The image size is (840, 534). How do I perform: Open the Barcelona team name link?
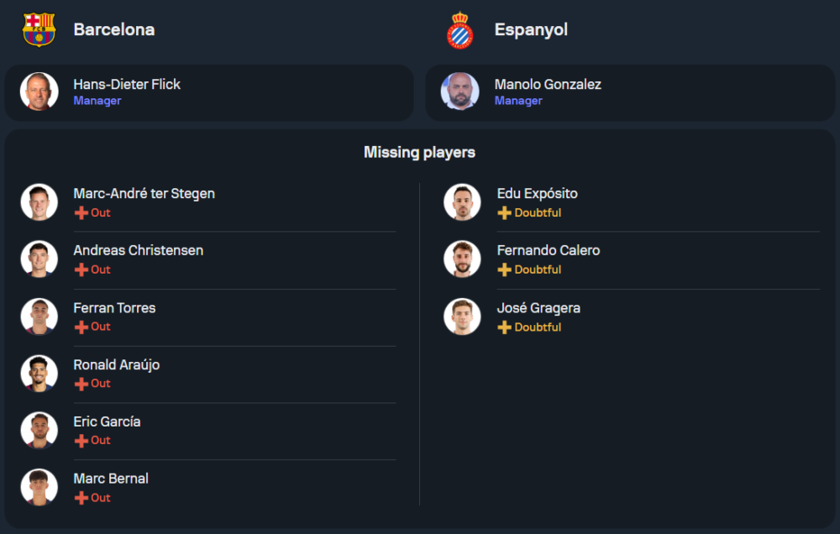click(x=114, y=29)
